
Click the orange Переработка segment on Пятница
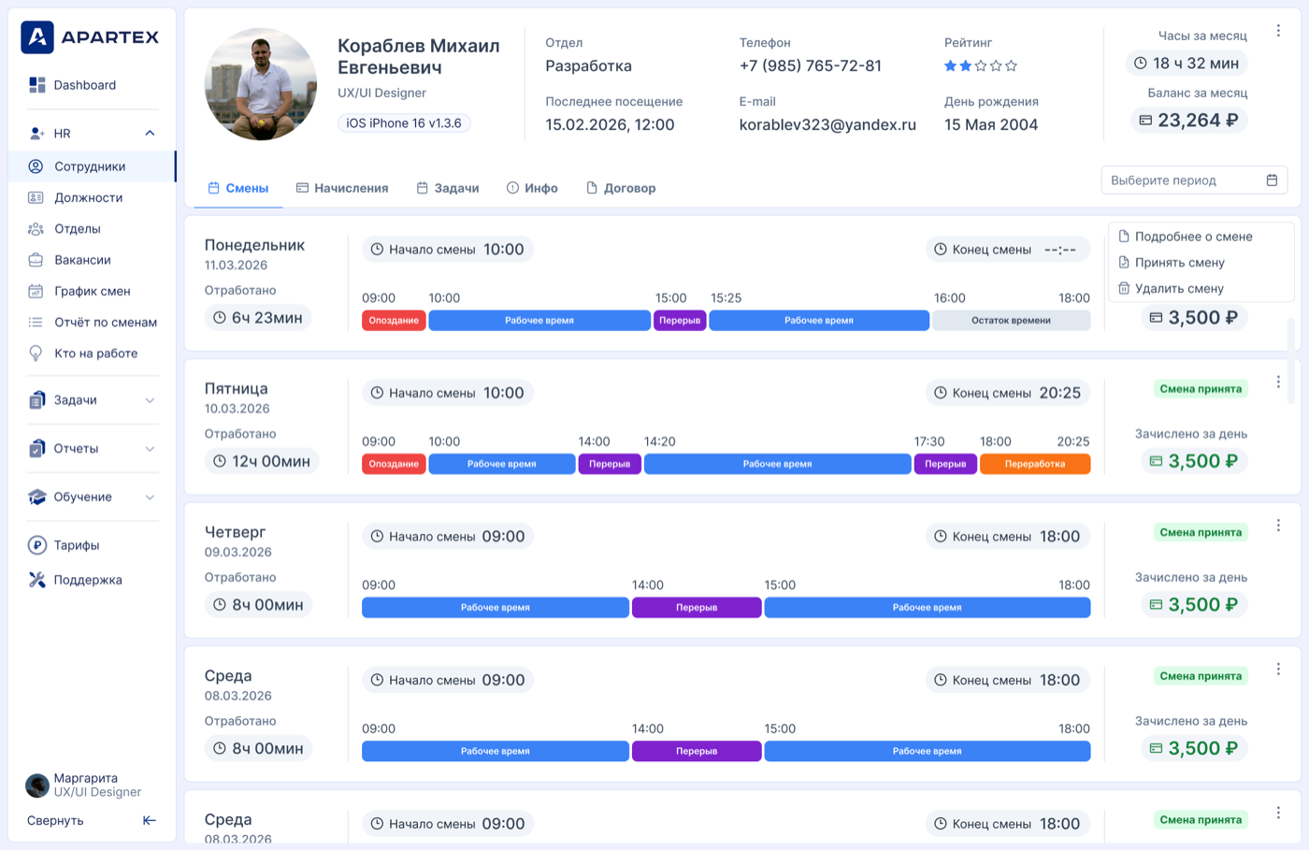point(1035,464)
